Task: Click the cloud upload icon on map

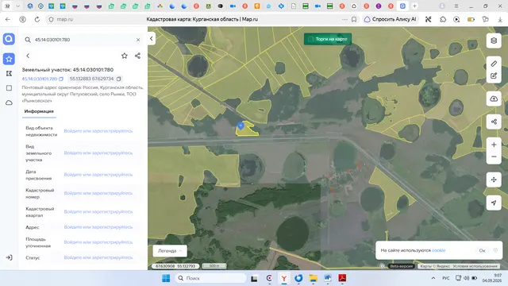Action: (x=494, y=99)
